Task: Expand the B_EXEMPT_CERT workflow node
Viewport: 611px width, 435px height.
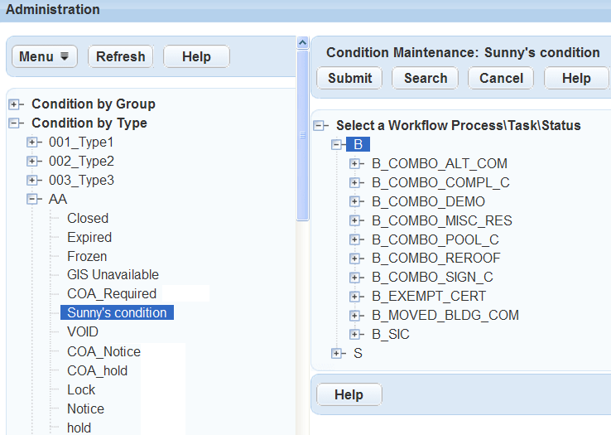Action: (356, 297)
